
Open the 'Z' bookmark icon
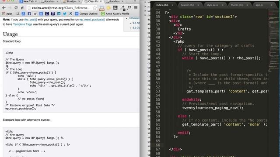tap(18, 14)
